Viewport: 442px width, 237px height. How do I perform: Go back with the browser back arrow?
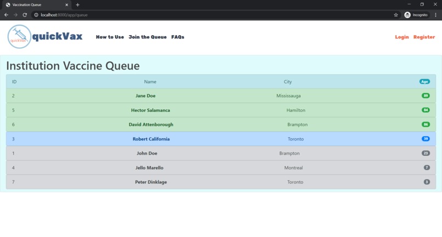(x=6, y=15)
